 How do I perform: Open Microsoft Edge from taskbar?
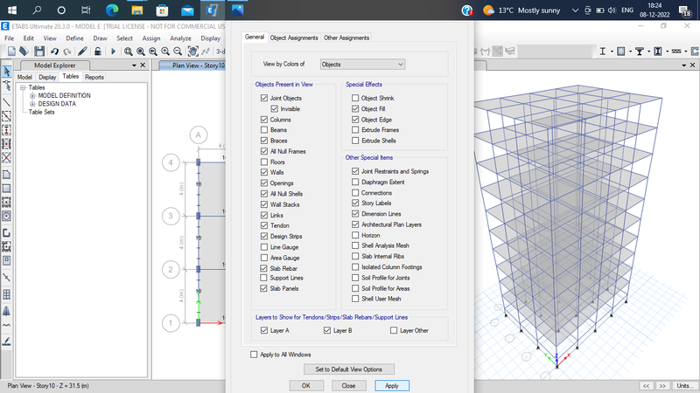[112, 10]
